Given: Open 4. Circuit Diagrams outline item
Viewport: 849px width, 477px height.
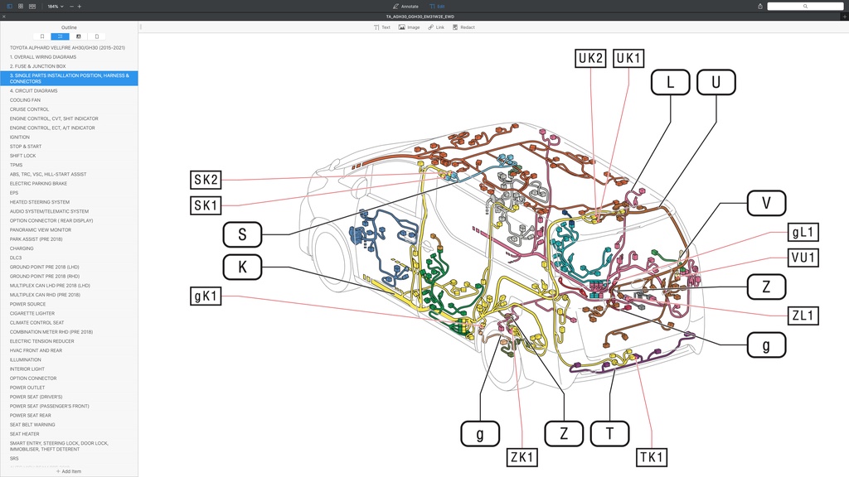Looking at the screenshot, I should click(x=33, y=91).
